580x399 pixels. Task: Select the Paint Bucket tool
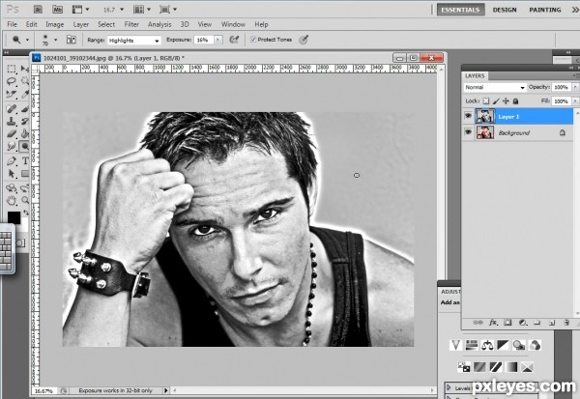pos(25,133)
